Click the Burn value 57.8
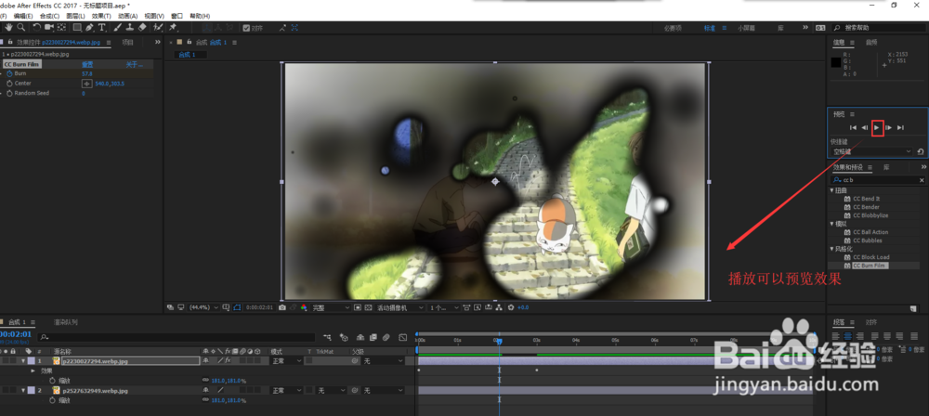The height and width of the screenshot is (416, 929). coord(86,73)
